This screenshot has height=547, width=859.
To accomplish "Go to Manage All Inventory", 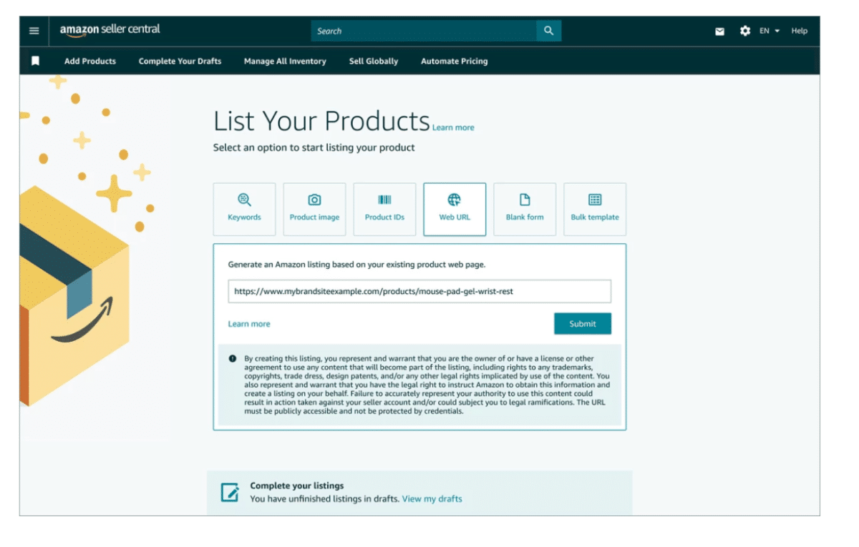I will (285, 61).
